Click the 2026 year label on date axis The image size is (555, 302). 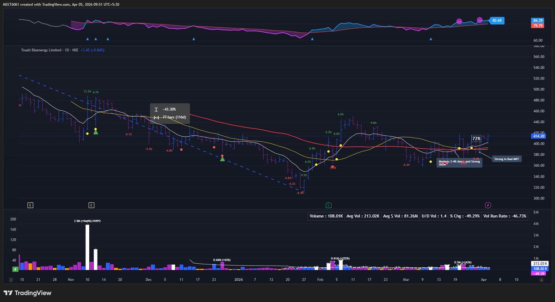[239, 279]
